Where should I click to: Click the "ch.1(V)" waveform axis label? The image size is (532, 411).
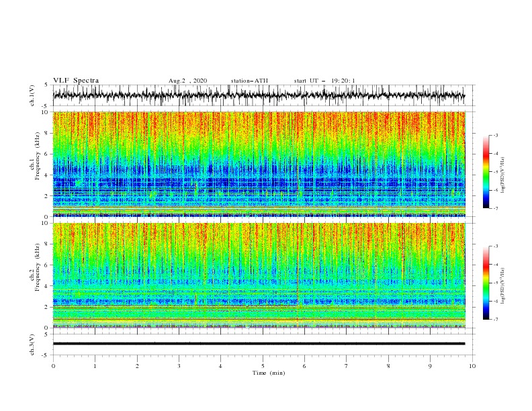tap(32, 95)
